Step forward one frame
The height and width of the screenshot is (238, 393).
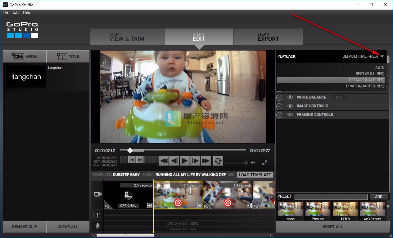click(x=195, y=161)
